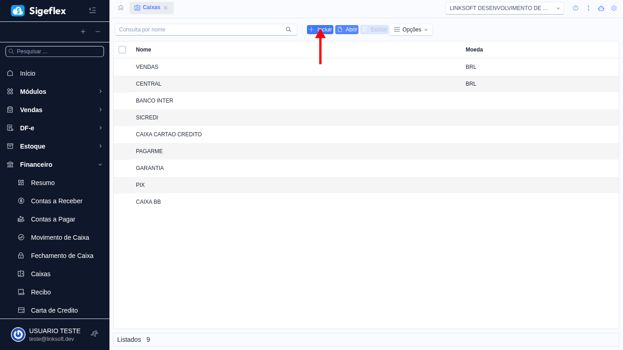Open Contas a Receber menu item
This screenshot has height=350, width=623.
click(x=57, y=201)
